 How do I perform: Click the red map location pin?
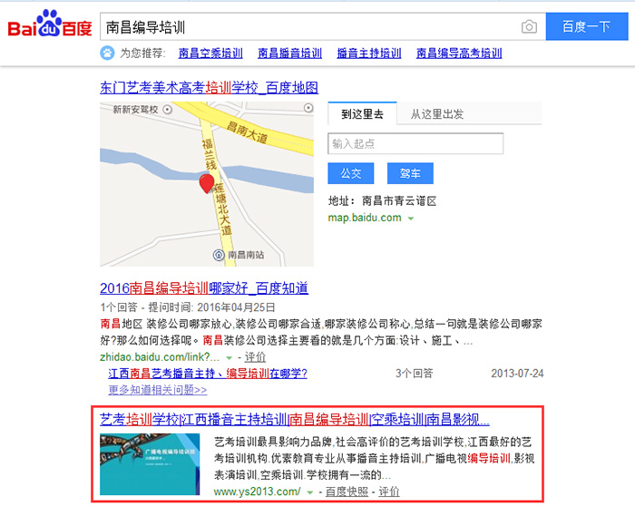pos(207,184)
